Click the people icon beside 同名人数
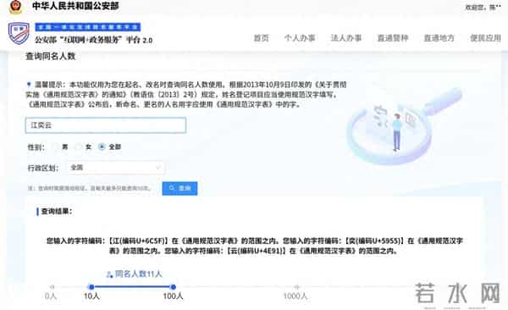This screenshot has width=508, height=310. tap(109, 274)
